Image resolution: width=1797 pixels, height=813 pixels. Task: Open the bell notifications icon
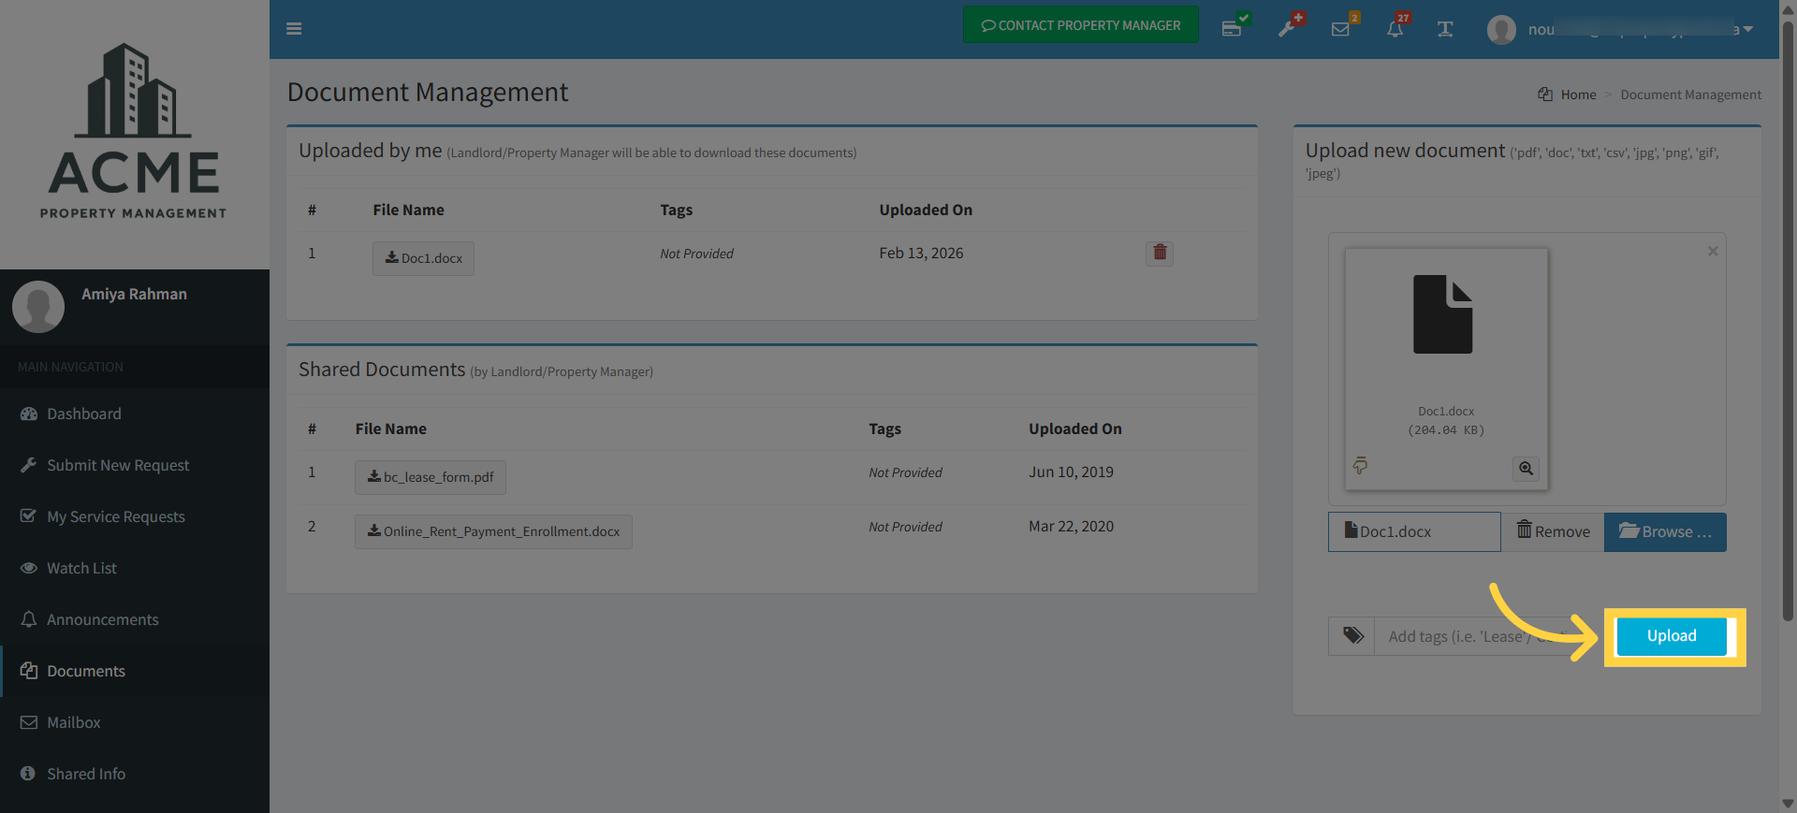pyautogui.click(x=1395, y=28)
